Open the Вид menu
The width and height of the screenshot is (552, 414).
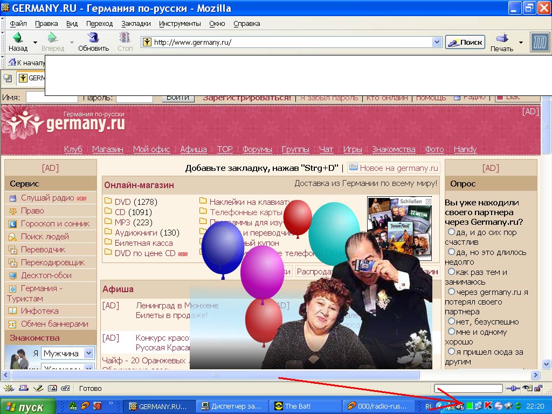click(x=72, y=24)
